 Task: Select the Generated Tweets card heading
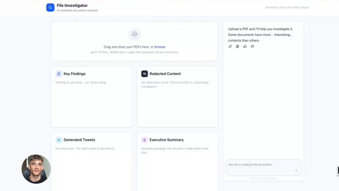coord(79,140)
